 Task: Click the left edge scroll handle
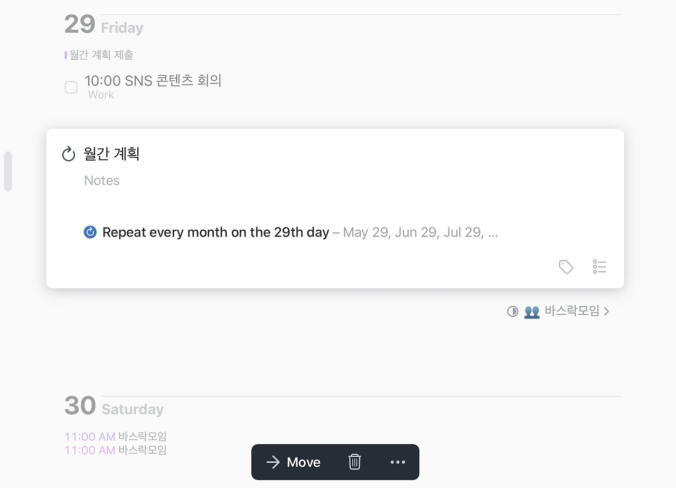click(x=8, y=171)
